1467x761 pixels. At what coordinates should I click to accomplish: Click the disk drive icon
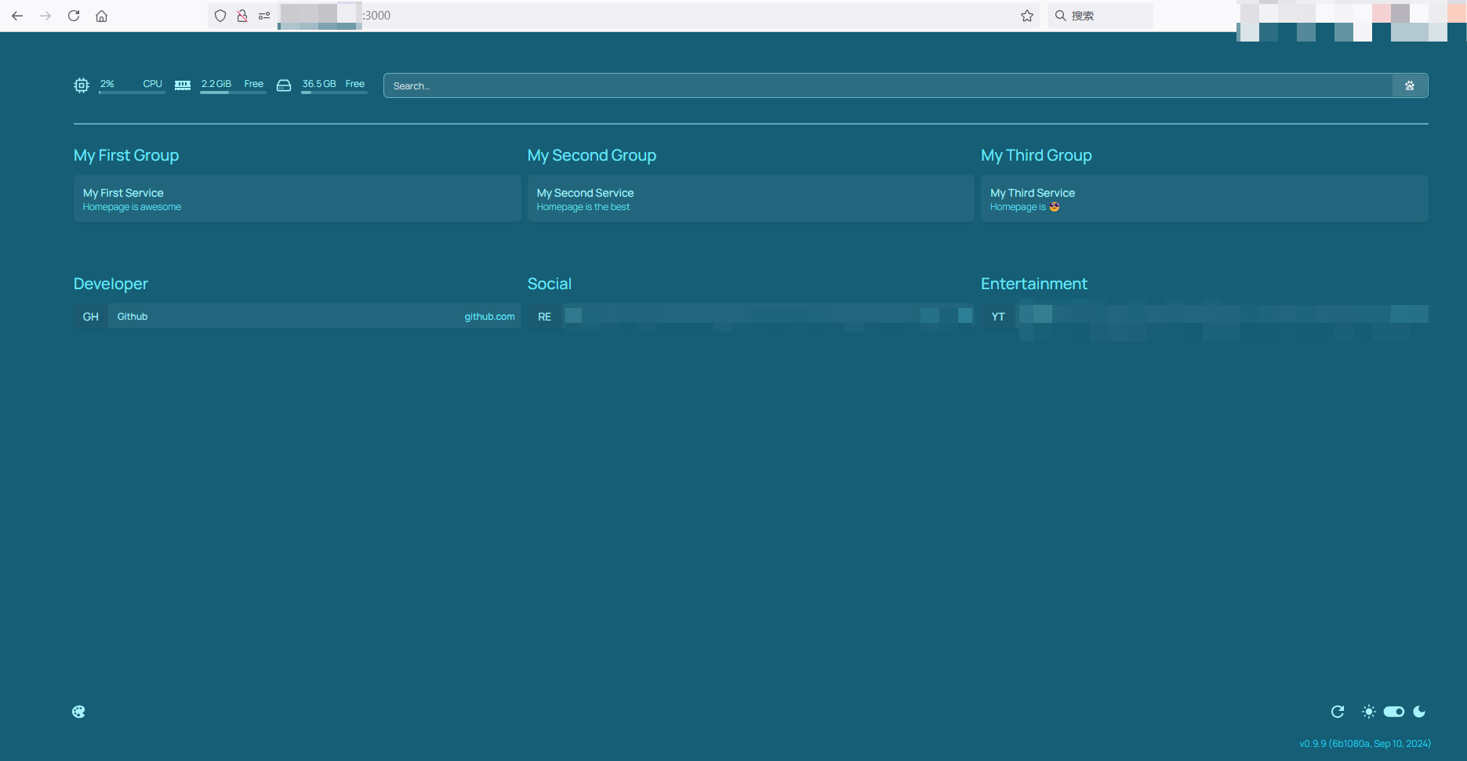[x=284, y=85]
